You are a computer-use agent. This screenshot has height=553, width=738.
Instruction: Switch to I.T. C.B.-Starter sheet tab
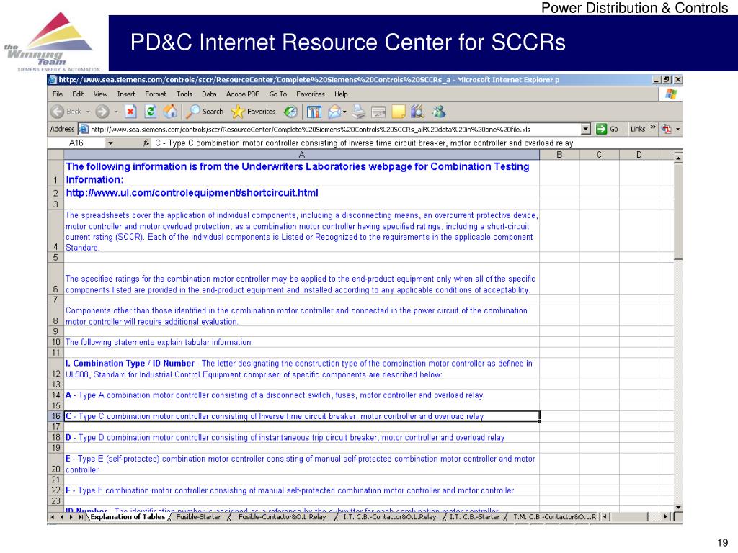(x=474, y=517)
